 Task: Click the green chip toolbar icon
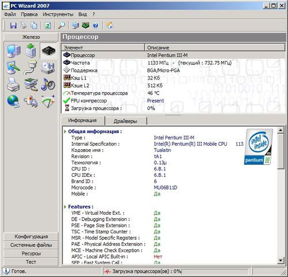[86, 25]
